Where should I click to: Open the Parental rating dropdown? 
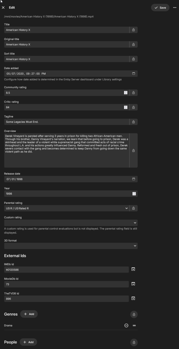[126, 208]
